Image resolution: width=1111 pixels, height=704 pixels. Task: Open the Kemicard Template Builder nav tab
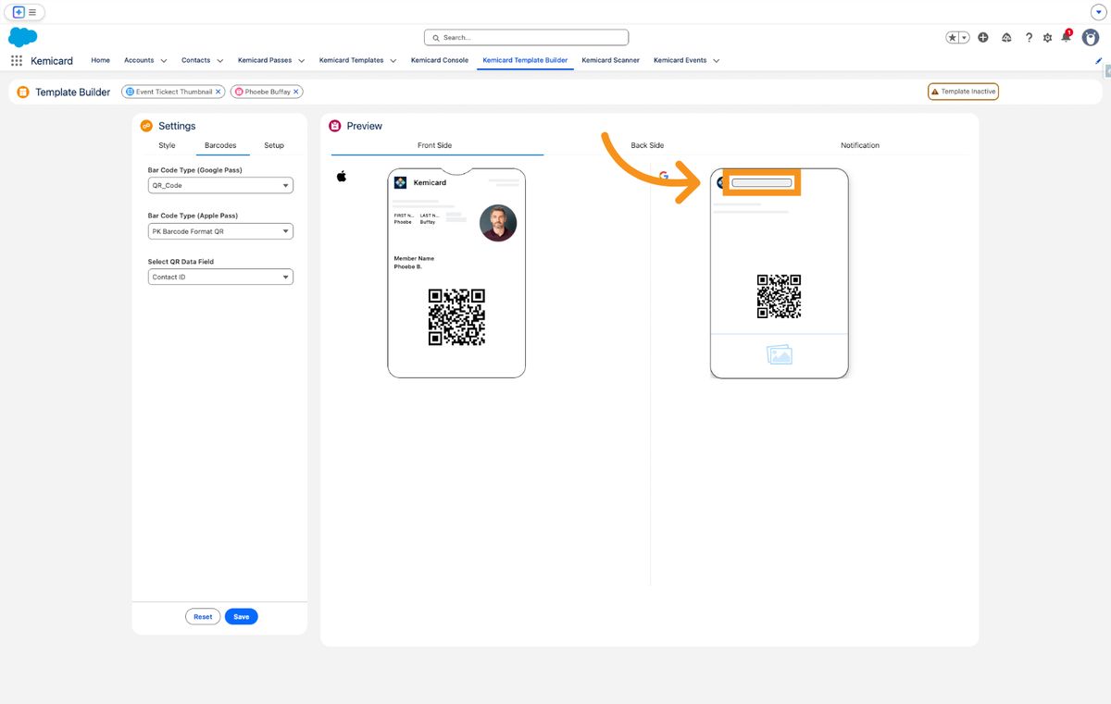(525, 60)
